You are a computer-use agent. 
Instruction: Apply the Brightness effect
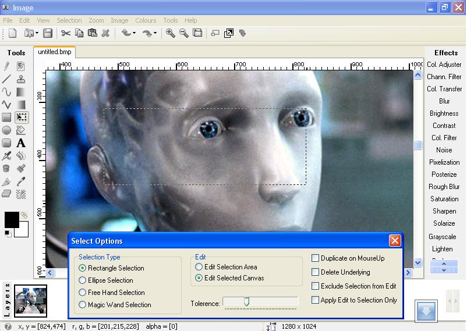click(x=444, y=113)
